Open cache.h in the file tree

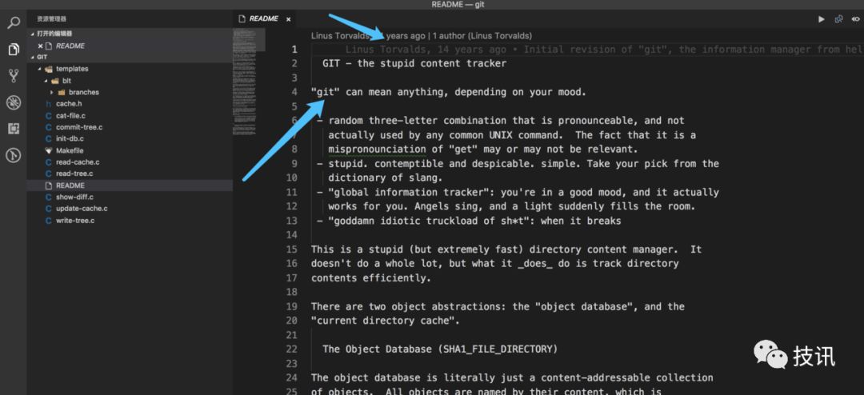[x=69, y=104]
